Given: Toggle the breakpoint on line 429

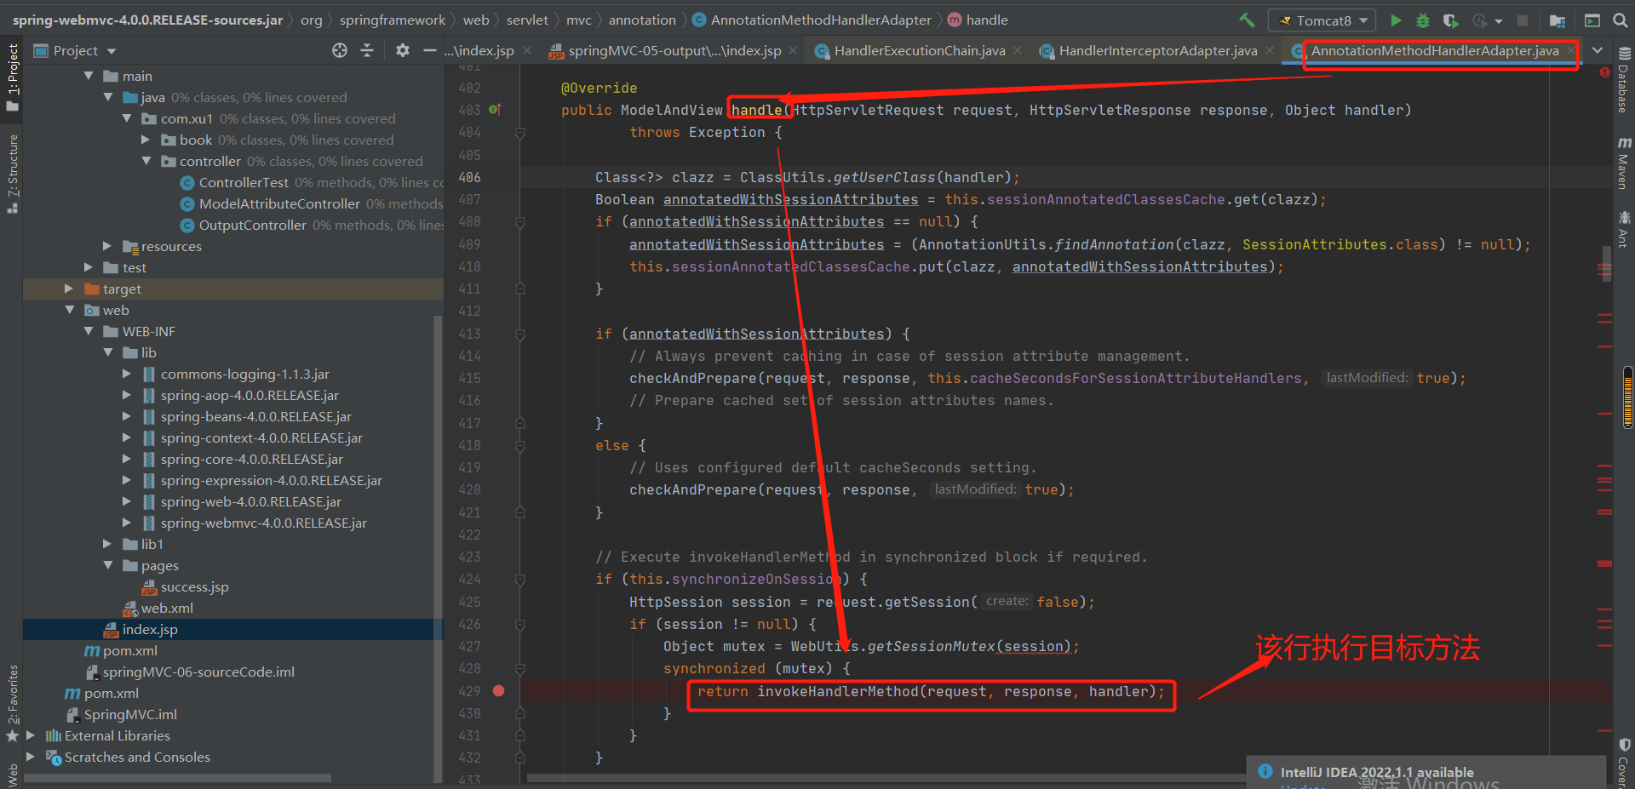Looking at the screenshot, I should (x=499, y=691).
